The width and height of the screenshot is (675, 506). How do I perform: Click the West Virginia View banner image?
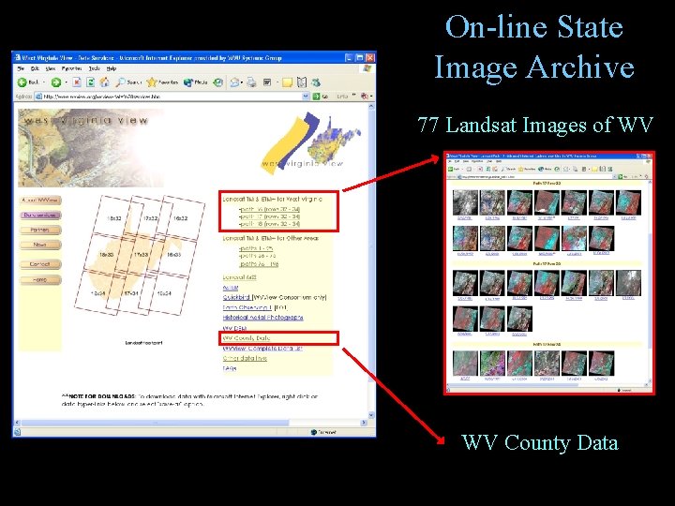click(90, 148)
